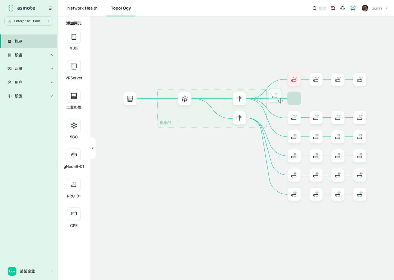The image size is (394, 280).
Task: Select the VRServer element icon
Action: tap(74, 66)
